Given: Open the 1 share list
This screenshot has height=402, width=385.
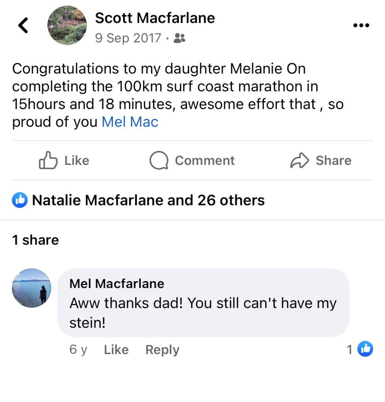Looking at the screenshot, I should 35,240.
